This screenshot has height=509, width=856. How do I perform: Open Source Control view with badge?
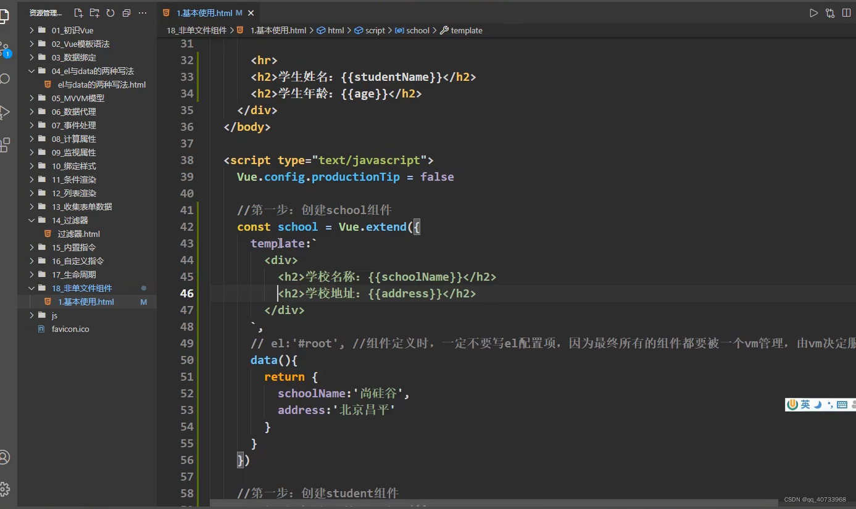click(x=5, y=49)
